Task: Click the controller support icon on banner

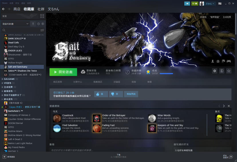Action: pos(229,61)
